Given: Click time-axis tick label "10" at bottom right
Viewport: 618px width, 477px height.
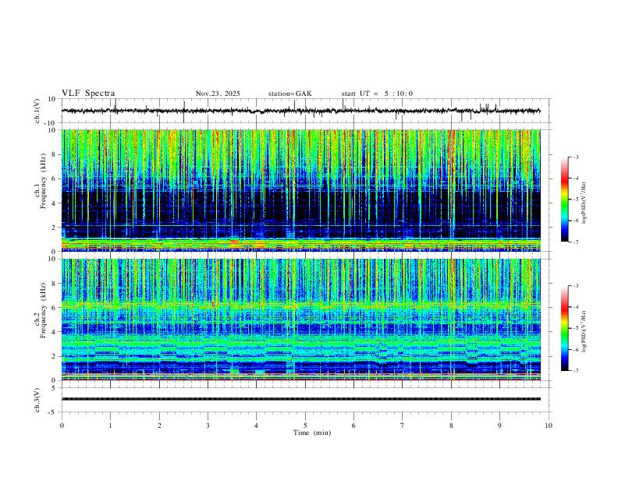Looking at the screenshot, I should click(x=549, y=426).
